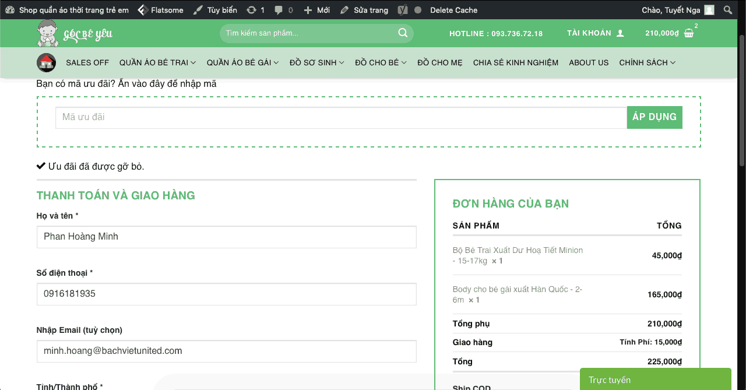746x390 pixels.
Task: Submit product search with magnifier icon
Action: coord(403,33)
